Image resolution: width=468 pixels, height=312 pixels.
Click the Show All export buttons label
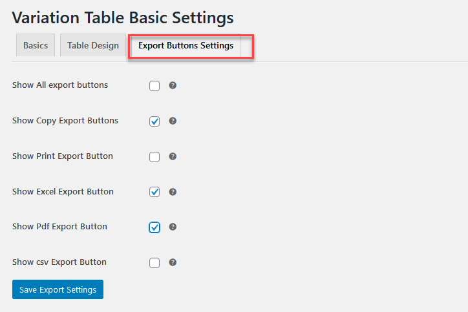60,85
